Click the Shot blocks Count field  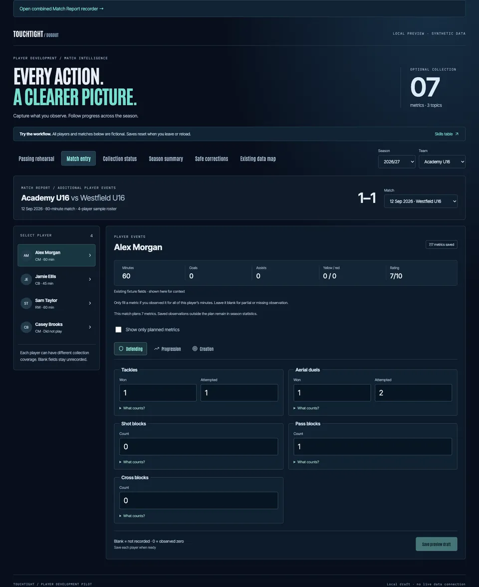199,447
